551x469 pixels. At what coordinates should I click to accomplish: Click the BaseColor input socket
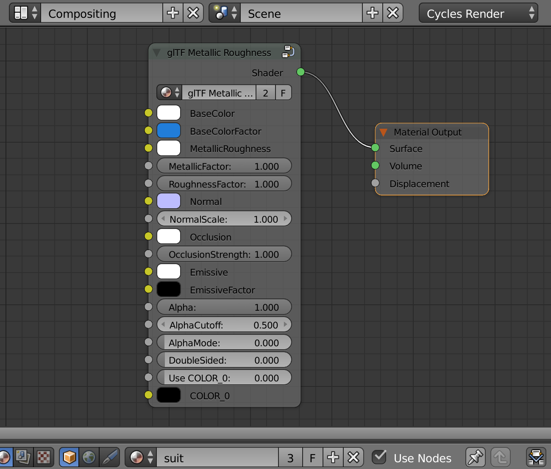click(148, 113)
